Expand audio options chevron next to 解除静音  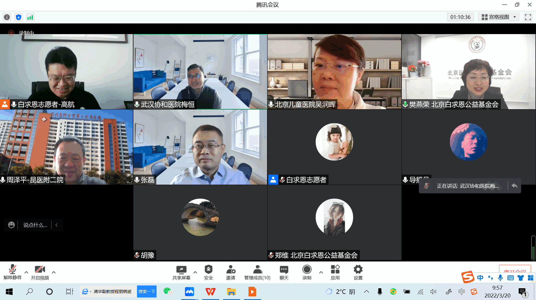click(26, 273)
